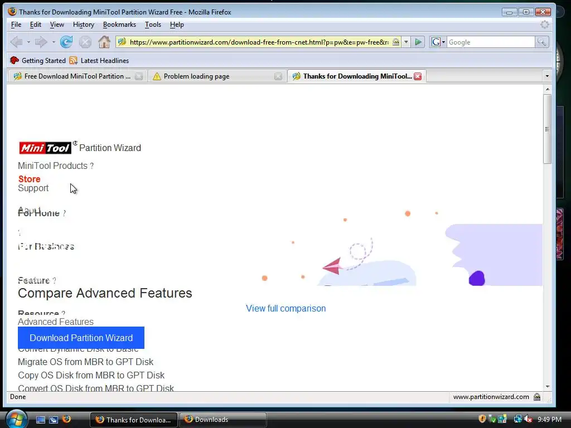Launch Firefox from quick launch

coord(67,419)
